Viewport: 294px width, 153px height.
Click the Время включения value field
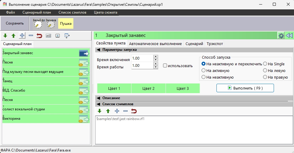[x=142, y=58]
